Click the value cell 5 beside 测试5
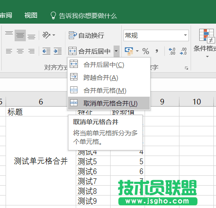This screenshot has height=208, width=216. (x=127, y=161)
